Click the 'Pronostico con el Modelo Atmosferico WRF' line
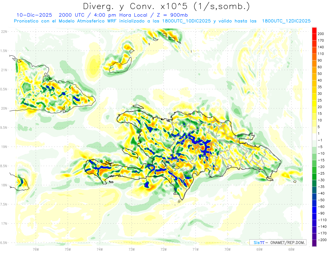Image resolution: width=327 pixels, height=253 pixels. tap(66, 21)
